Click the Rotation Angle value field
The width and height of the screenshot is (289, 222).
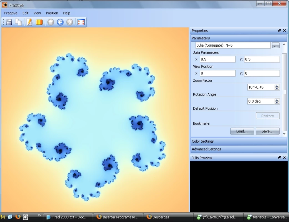(261, 101)
